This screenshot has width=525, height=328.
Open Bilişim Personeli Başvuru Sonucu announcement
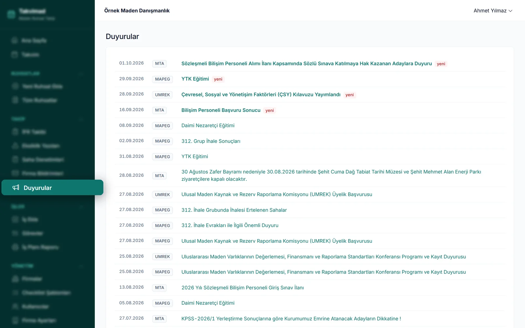tap(221, 110)
